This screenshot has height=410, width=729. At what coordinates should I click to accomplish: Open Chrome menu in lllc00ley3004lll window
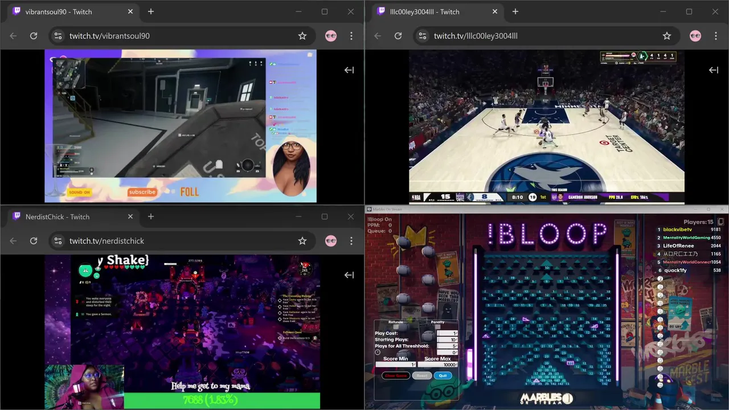pos(716,36)
